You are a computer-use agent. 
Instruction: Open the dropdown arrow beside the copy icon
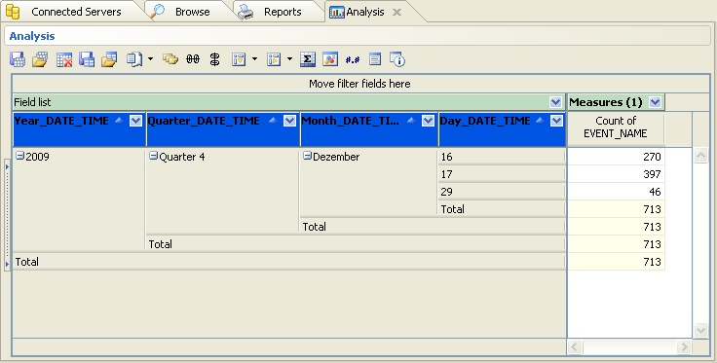click(x=150, y=59)
